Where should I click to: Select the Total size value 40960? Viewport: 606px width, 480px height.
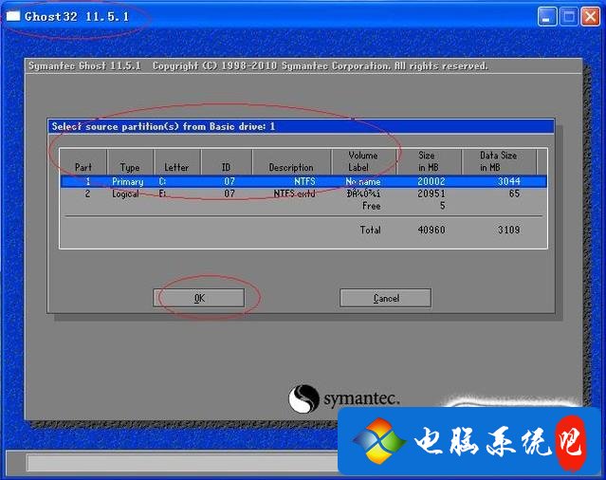click(x=432, y=230)
